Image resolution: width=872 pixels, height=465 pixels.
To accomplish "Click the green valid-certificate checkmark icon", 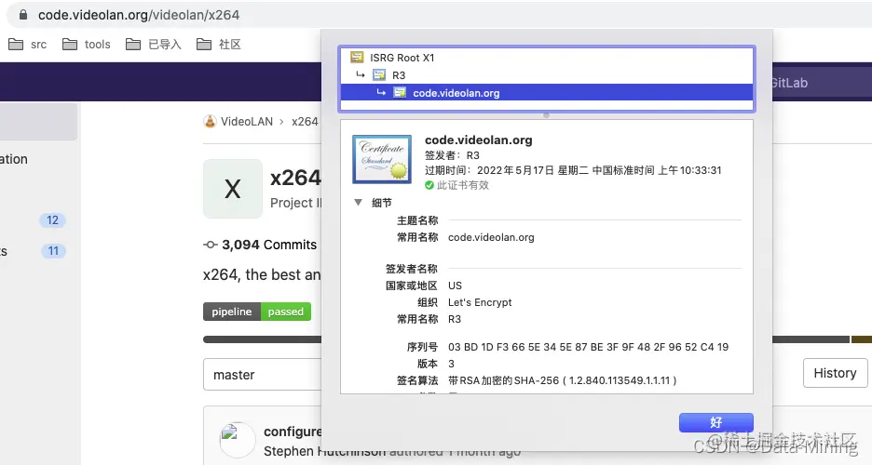I will [429, 185].
